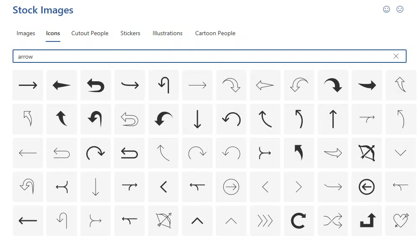
Task: Select the thin right chevron icon
Action: 299,187
